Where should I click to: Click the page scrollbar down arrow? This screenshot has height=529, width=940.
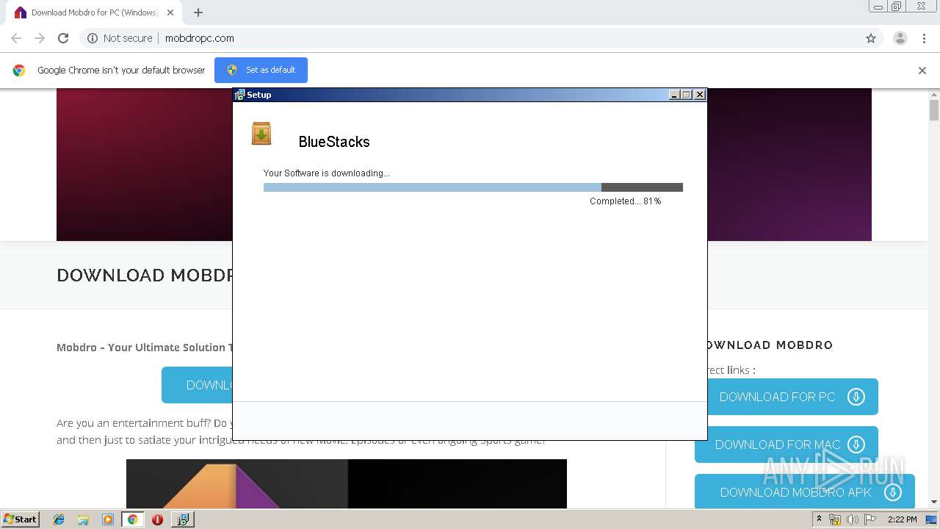[934, 503]
